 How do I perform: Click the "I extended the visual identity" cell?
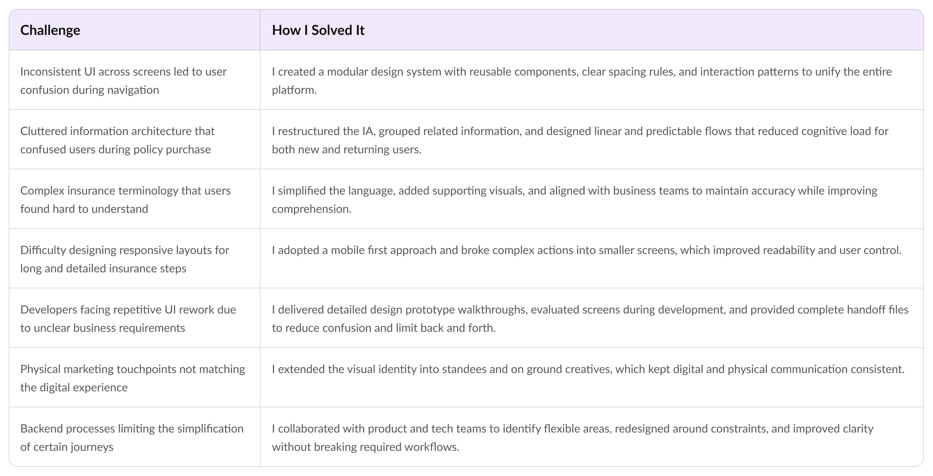tap(588, 369)
